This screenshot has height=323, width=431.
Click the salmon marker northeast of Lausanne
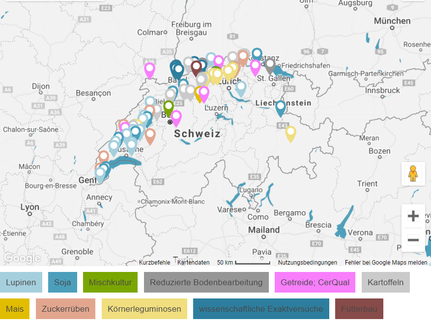pyautogui.click(x=150, y=136)
